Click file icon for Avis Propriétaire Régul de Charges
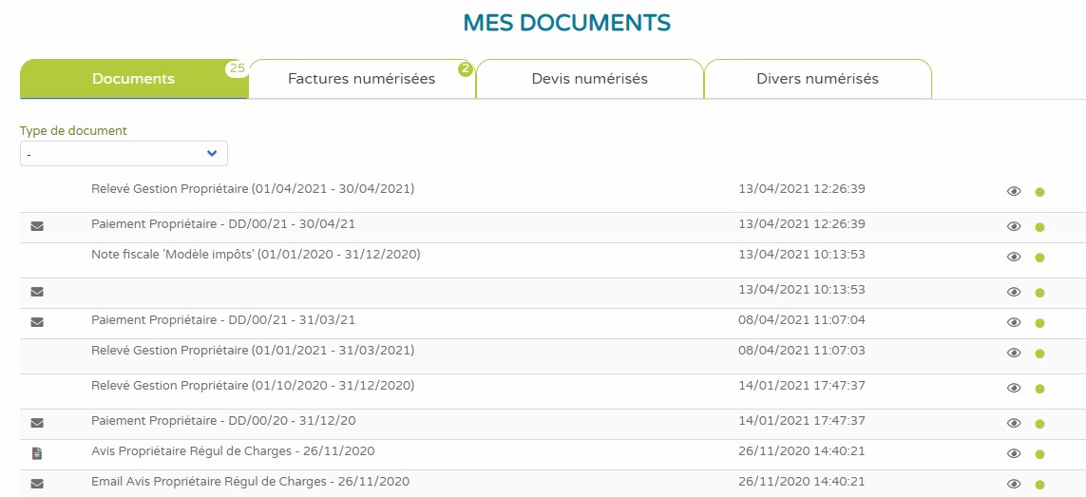This screenshot has width=1086, height=497. coord(37,453)
